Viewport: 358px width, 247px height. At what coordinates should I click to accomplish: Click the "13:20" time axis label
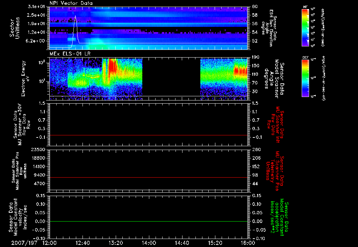tap(116, 243)
